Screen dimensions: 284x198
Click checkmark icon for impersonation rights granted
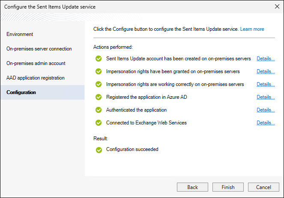click(99, 71)
